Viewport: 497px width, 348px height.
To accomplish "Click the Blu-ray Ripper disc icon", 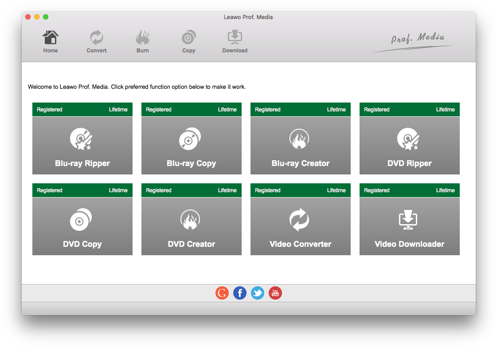I will 81,139.
